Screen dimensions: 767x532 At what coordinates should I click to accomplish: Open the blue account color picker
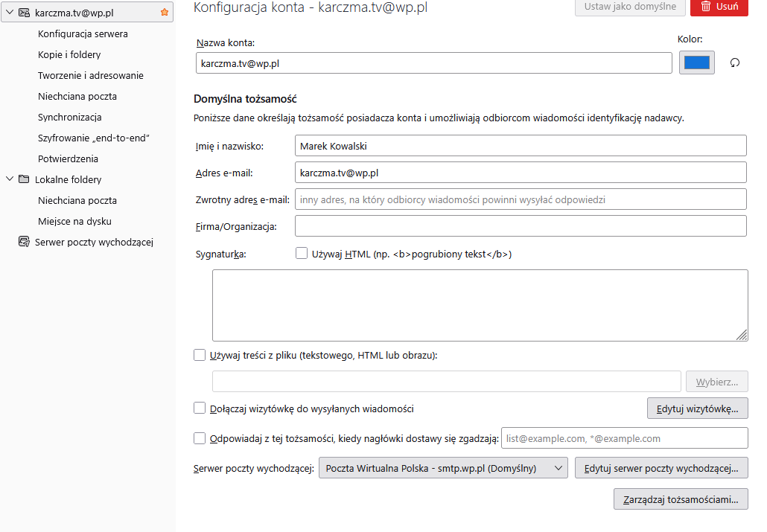(x=696, y=63)
